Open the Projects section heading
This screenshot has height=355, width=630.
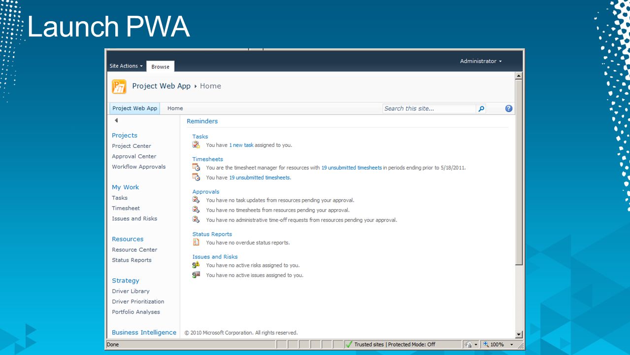point(125,135)
